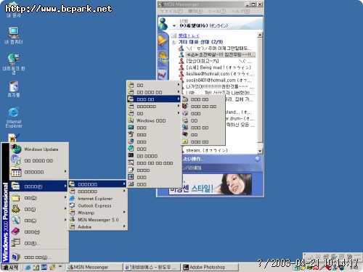
Task: Click the round collapse icon on the MSN task panel
Action: [x=257, y=159]
